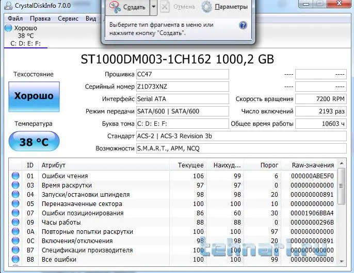
Task: Click the Создать button in Snipping Tool
Action: (x=128, y=7)
